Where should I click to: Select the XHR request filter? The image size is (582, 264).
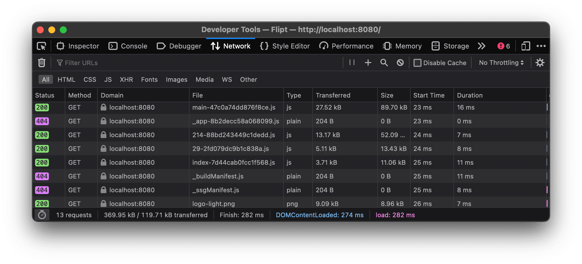126,79
